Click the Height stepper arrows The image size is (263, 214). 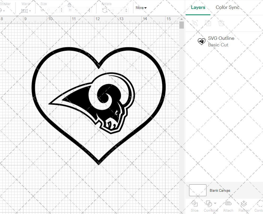(x=89, y=10)
